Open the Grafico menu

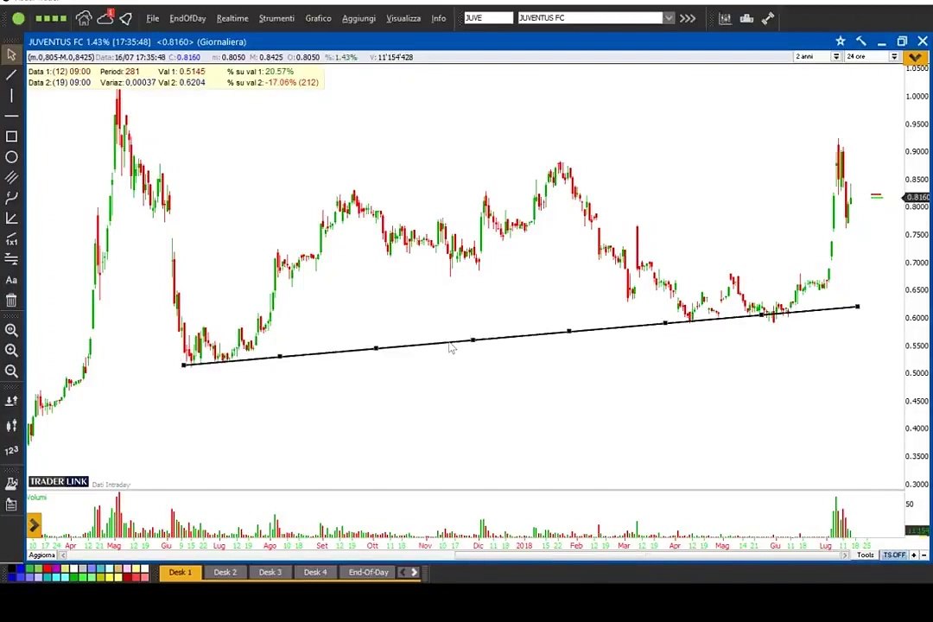pyautogui.click(x=318, y=18)
